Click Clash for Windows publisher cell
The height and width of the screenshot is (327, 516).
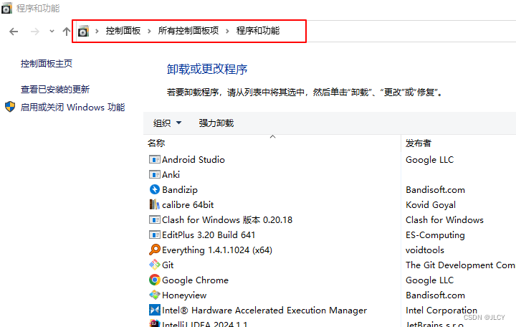[444, 220]
